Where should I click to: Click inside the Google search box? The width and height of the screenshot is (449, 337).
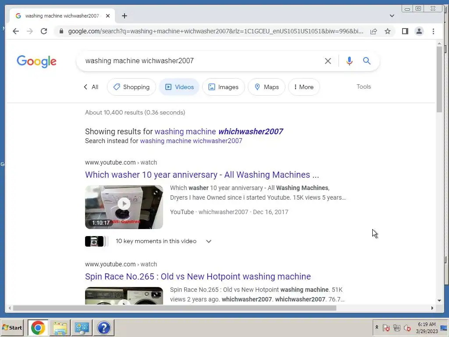click(x=200, y=61)
